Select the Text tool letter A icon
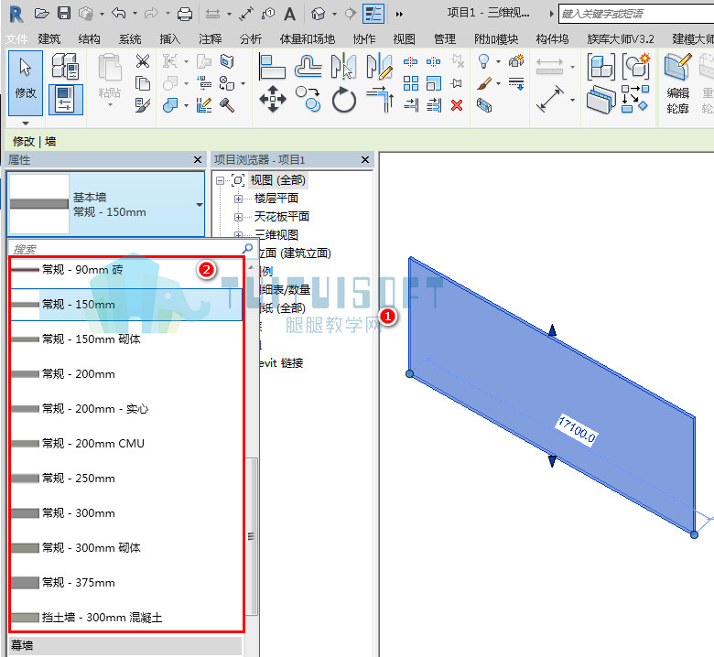 (x=289, y=14)
